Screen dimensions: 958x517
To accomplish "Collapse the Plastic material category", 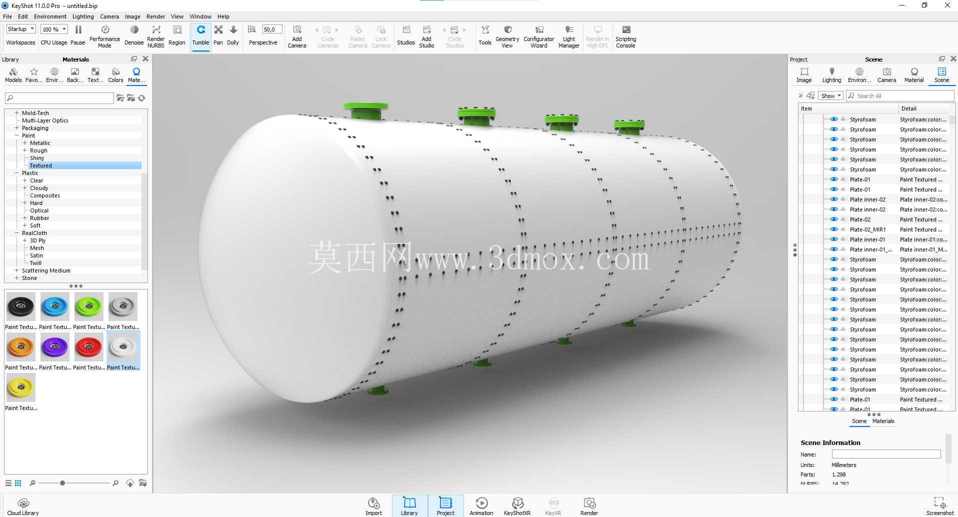I will tap(16, 173).
